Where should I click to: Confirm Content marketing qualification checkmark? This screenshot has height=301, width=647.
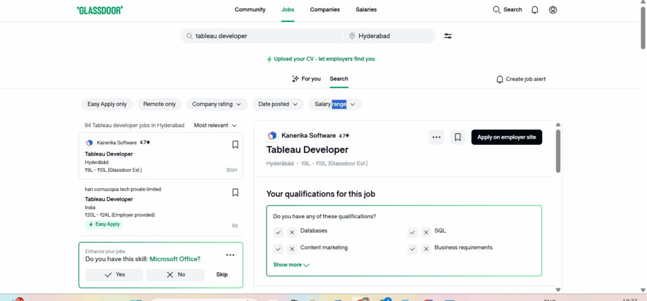(279, 249)
